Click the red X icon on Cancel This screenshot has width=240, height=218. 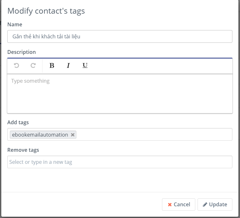[170, 205]
